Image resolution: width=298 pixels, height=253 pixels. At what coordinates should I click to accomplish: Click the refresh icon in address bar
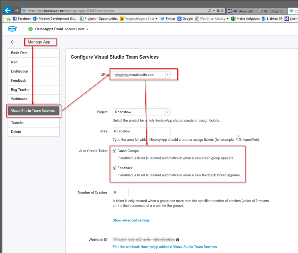click(x=223, y=11)
